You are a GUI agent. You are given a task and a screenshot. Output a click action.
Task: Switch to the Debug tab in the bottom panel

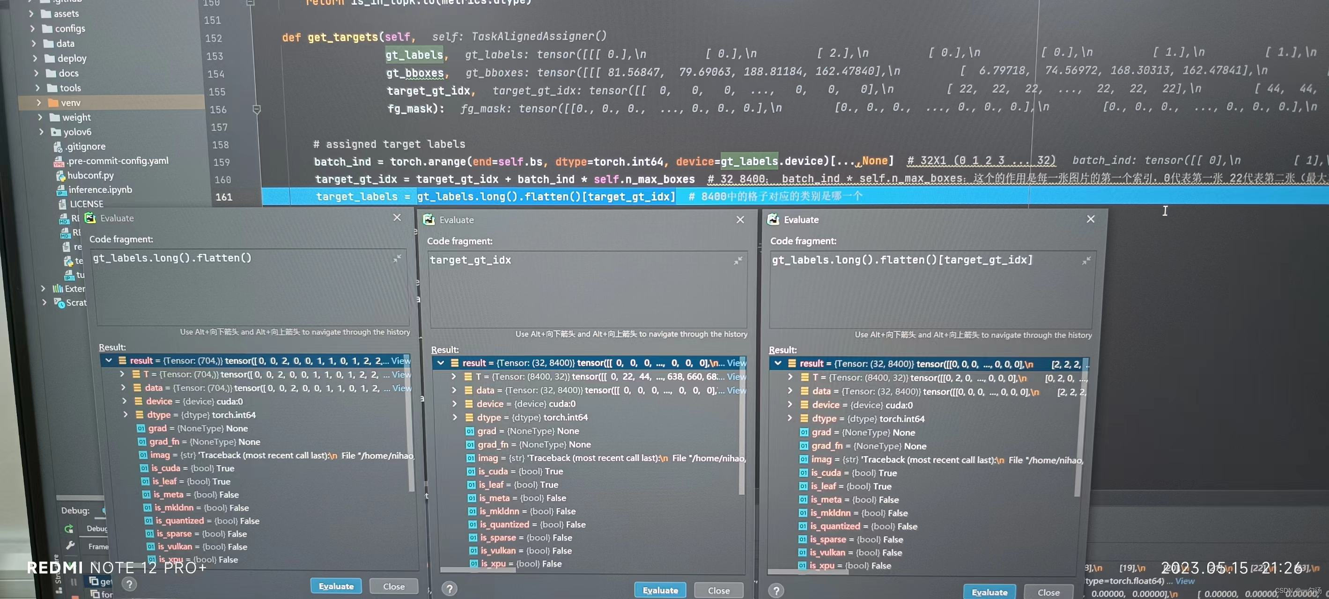pyautogui.click(x=96, y=529)
